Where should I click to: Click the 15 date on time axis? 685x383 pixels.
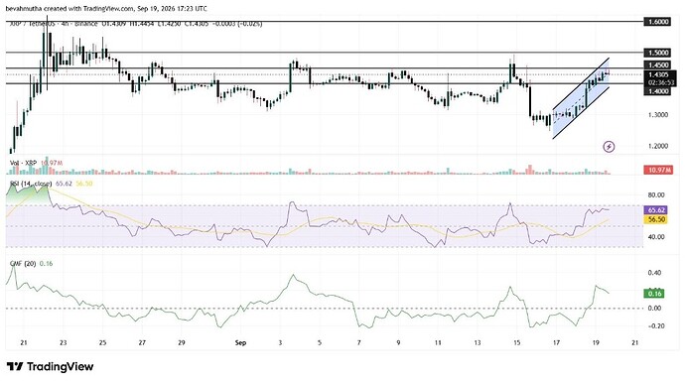(x=517, y=343)
